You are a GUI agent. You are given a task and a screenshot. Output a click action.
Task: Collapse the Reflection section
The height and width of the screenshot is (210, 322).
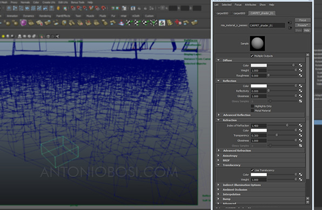click(218, 81)
